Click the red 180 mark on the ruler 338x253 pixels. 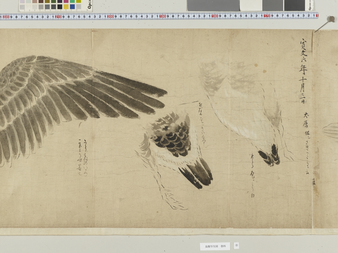(x=215, y=16)
